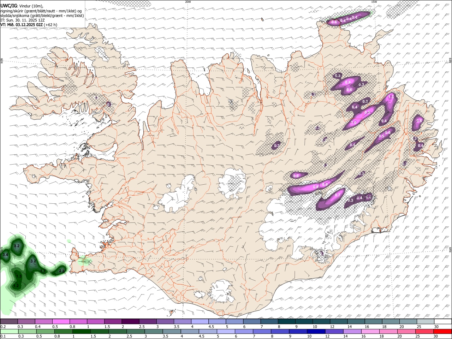The height and width of the screenshot is (339, 452).
Task: Click the 64N latitude label on right edge
Action: (450, 249)
